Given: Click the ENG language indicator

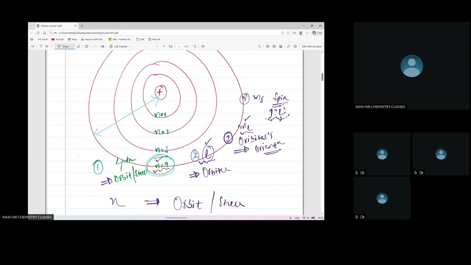Looking at the screenshot, I should tap(297, 218).
